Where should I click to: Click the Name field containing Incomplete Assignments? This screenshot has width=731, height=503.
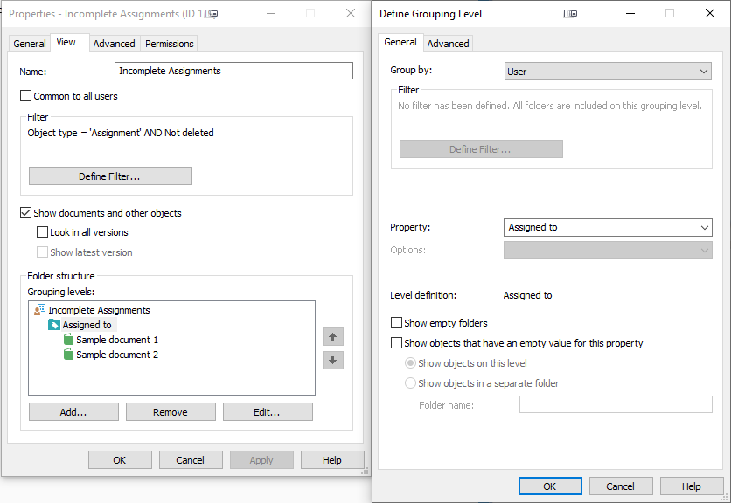[x=233, y=71]
